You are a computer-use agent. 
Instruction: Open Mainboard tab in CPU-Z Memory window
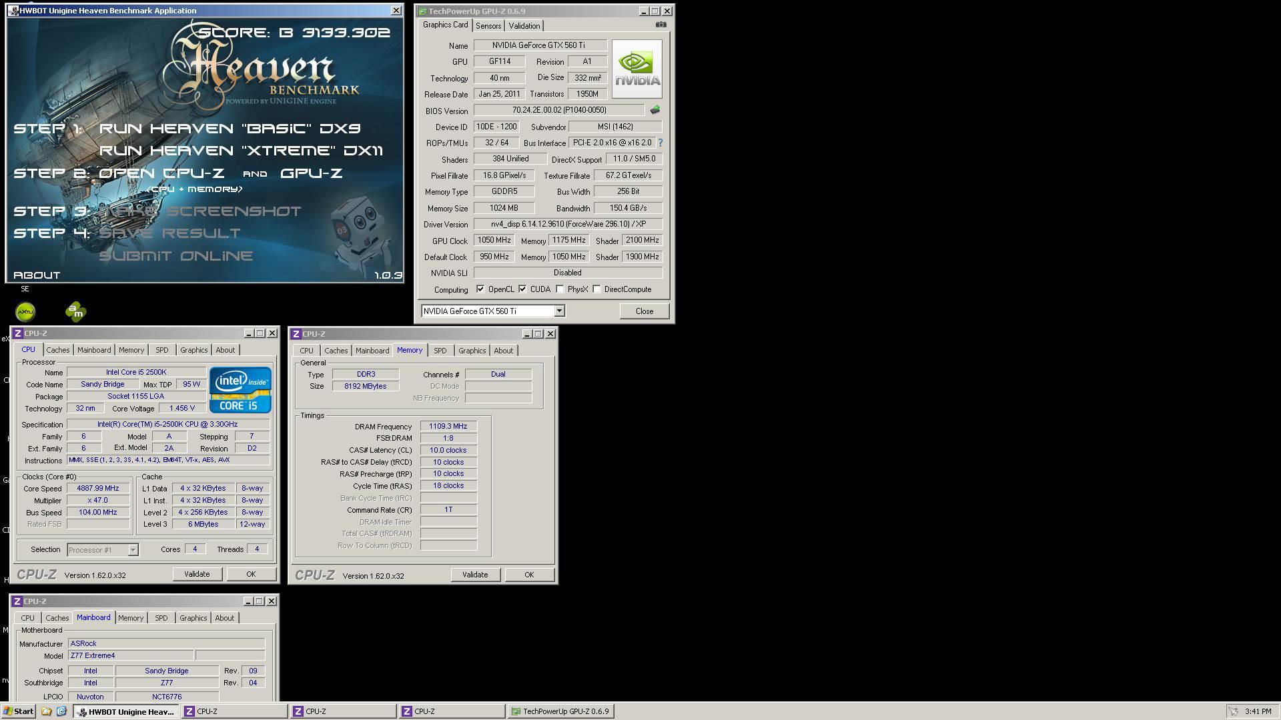pos(372,351)
